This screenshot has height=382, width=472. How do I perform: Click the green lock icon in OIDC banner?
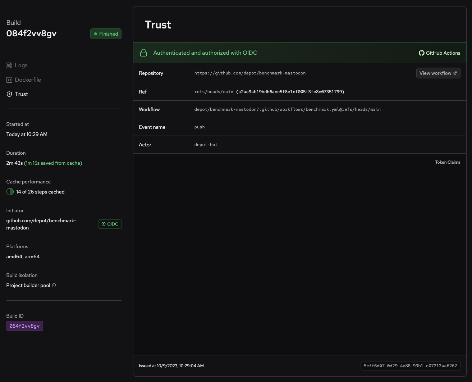click(143, 53)
